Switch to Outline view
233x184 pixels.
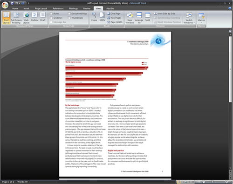point(34,17)
